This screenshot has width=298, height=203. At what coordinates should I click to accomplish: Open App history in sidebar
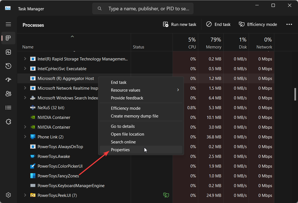pos(8,66)
